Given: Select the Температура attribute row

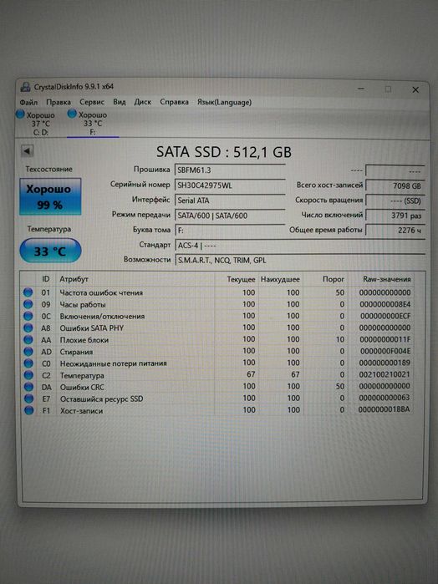Looking at the screenshot, I should [217, 375].
